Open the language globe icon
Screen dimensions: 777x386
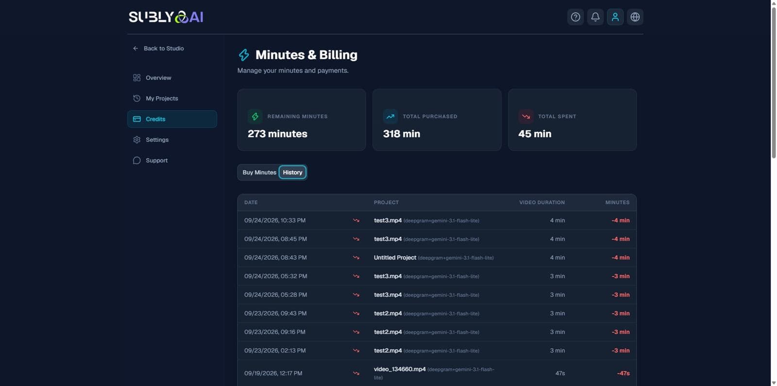tap(635, 17)
